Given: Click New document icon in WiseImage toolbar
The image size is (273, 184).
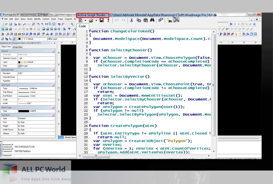Looking at the screenshot, I should click(x=3, y=24).
